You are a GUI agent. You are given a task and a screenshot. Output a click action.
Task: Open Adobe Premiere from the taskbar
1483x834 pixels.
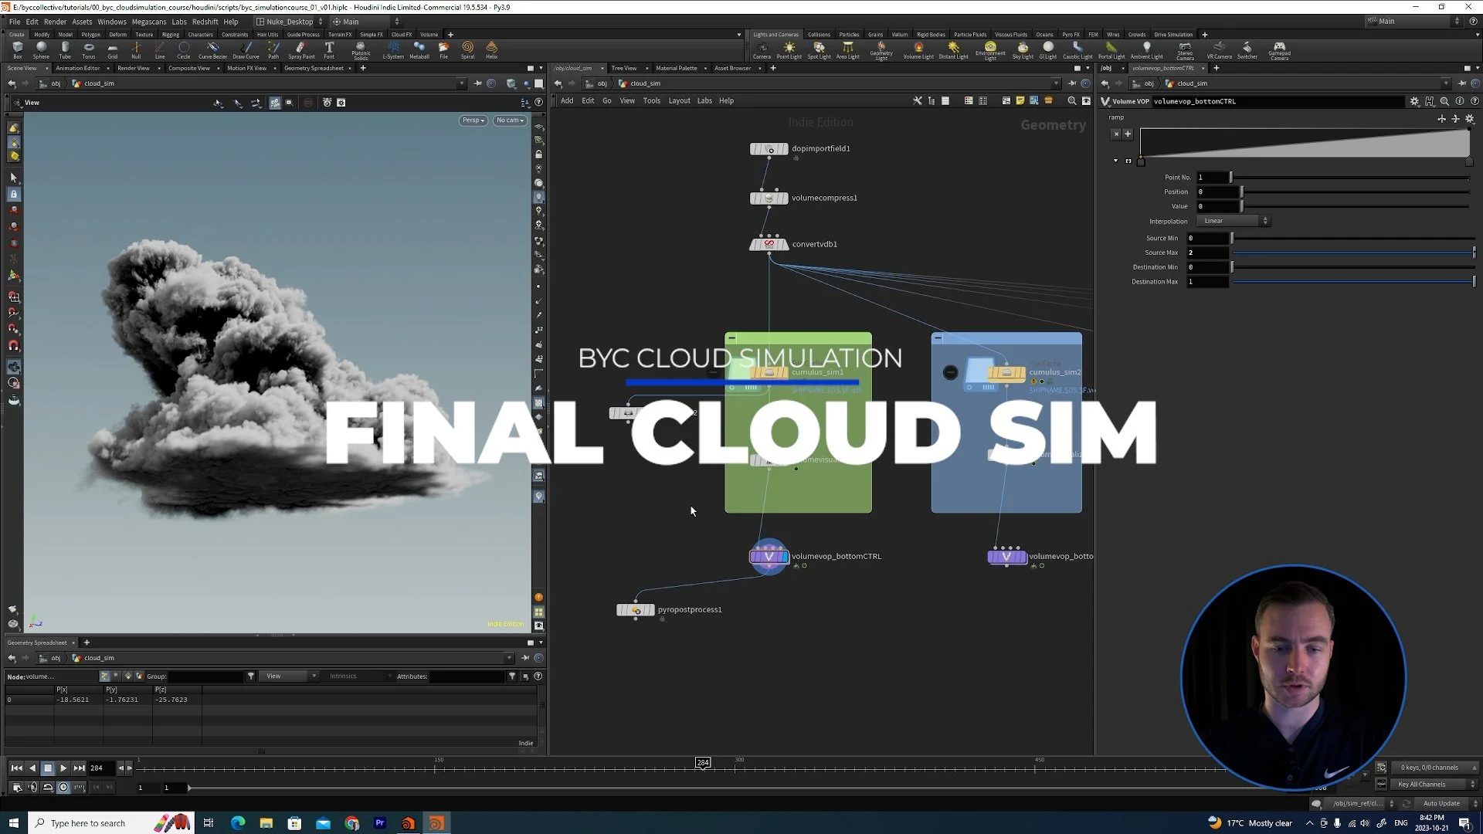tap(380, 822)
